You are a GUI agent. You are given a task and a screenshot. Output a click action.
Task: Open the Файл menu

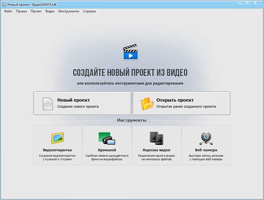click(8, 11)
